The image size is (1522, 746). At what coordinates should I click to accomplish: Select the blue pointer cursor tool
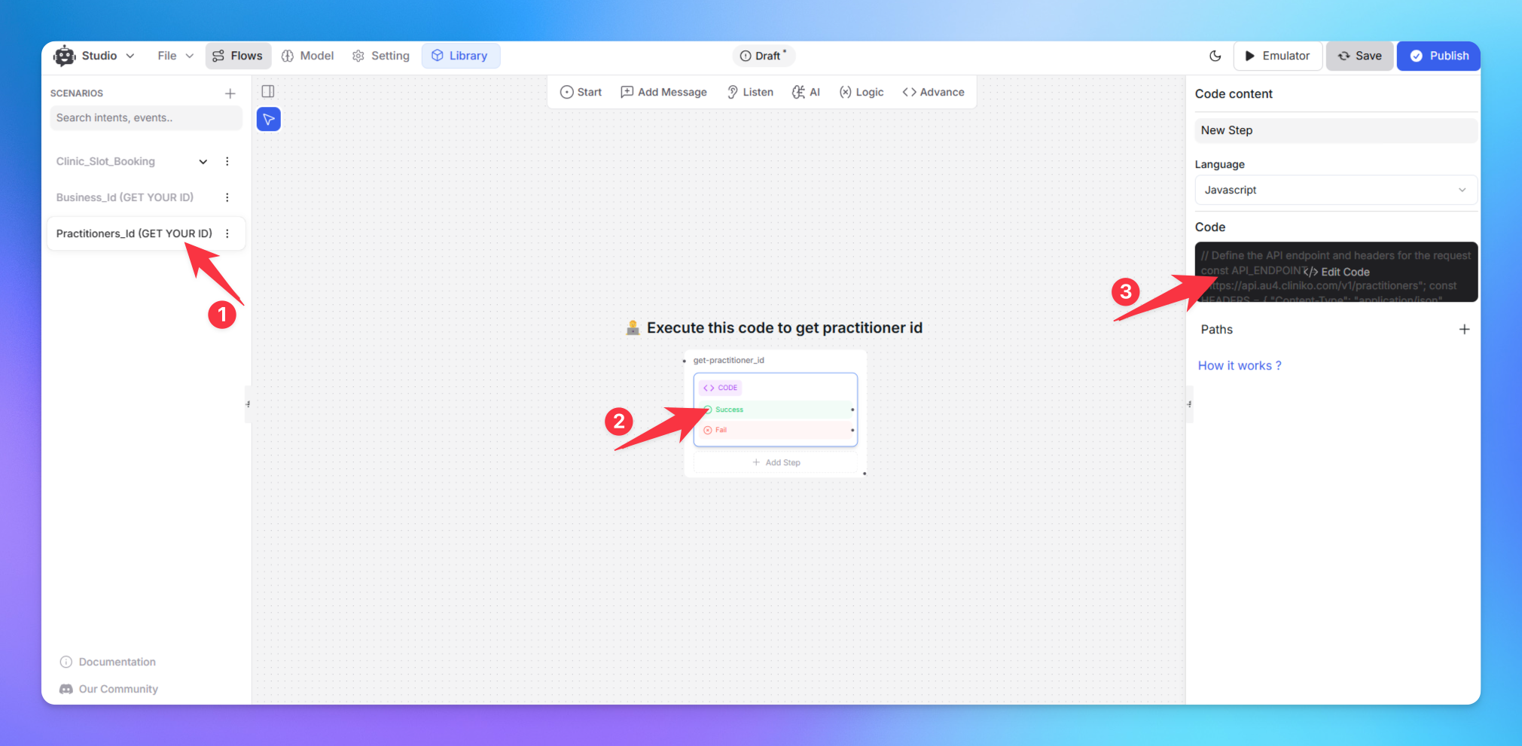[269, 119]
